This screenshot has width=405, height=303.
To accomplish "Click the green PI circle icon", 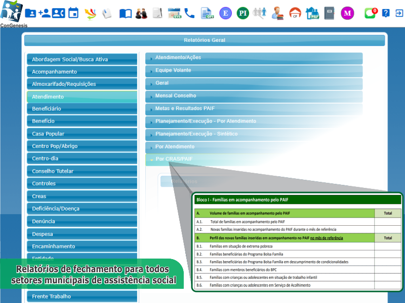I will [x=242, y=13].
